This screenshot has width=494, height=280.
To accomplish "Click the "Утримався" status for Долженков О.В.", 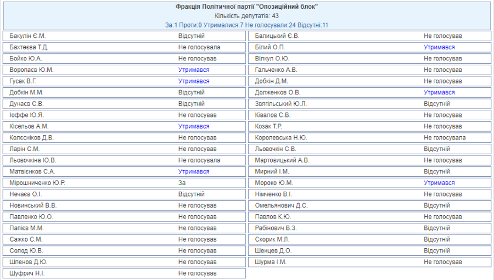I will (x=439, y=92).
